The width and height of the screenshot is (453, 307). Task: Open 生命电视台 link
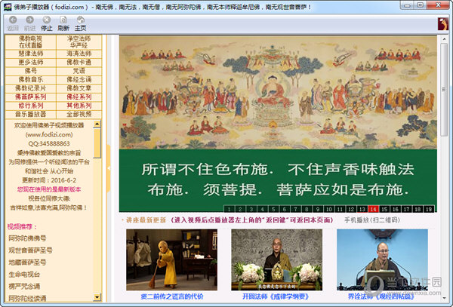point(24,275)
